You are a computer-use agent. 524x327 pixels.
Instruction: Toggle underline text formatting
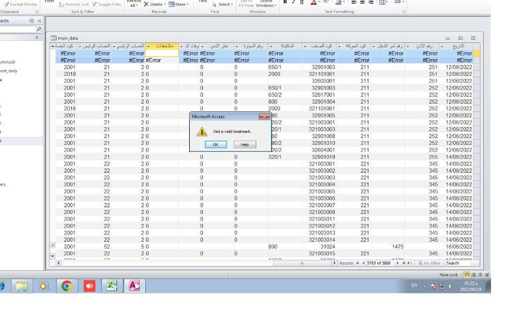(x=301, y=2)
